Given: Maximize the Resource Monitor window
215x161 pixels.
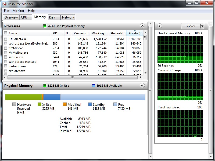Looking at the screenshot, I should (197, 3).
